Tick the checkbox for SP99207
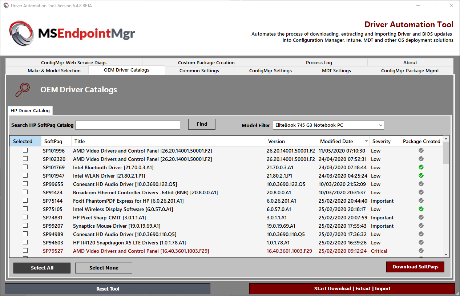Image resolution: width=460 pixels, height=296 pixels. (25, 226)
